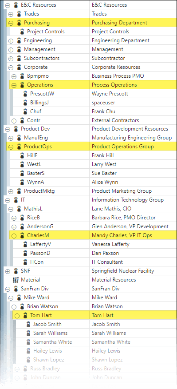Screen dimensions: 177x389
Task: Select the Process Operations name cell
Action: [x=133, y=85]
